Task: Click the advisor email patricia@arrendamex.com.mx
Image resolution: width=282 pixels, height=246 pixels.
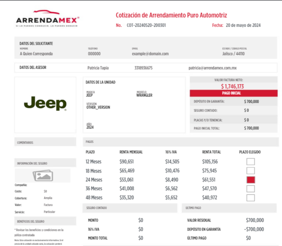Action: point(212,68)
